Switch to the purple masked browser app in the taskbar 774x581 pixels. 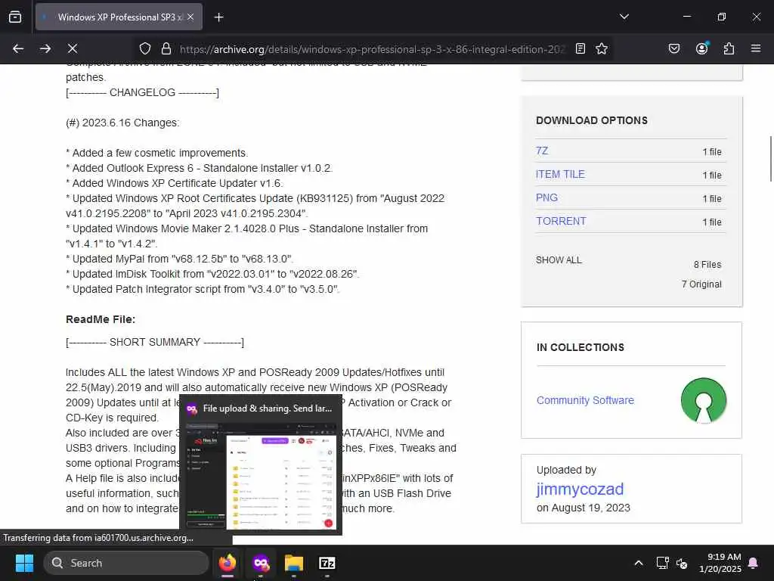[261, 563]
